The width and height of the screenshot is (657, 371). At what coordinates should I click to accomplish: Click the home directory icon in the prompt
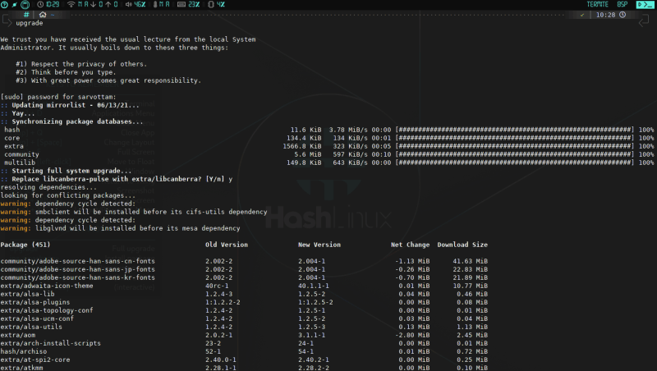[42, 15]
